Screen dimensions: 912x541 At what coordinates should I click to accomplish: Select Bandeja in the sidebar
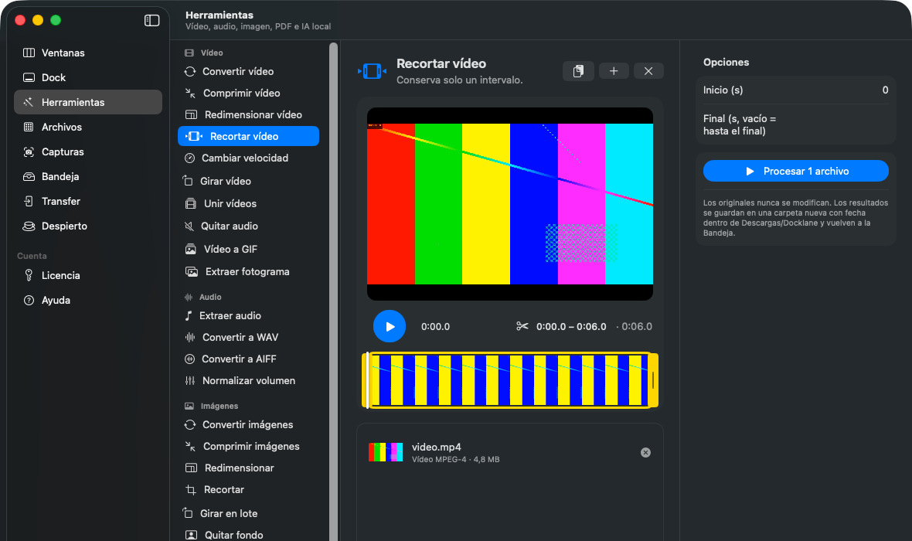click(x=88, y=176)
